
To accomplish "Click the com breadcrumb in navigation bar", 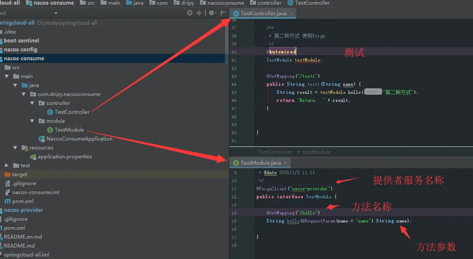I will click(159, 3).
